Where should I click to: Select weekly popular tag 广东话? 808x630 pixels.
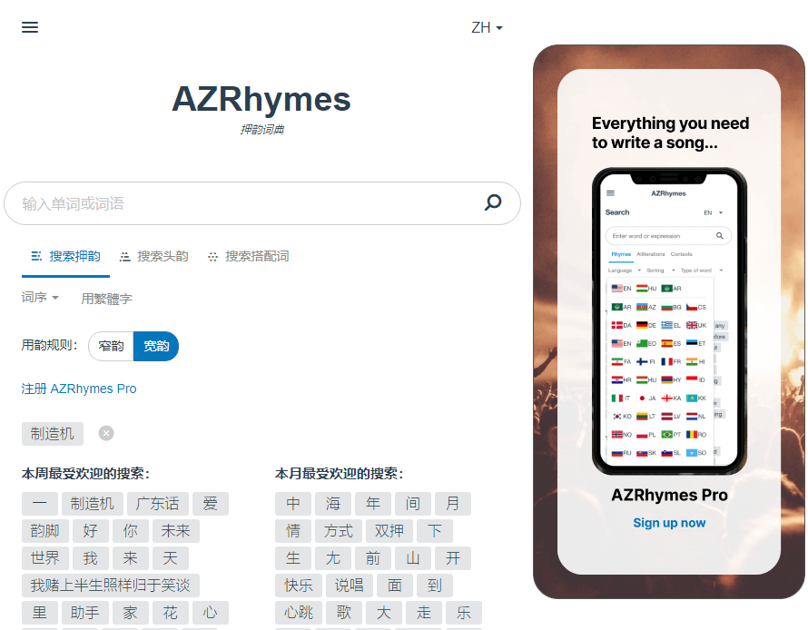(158, 504)
